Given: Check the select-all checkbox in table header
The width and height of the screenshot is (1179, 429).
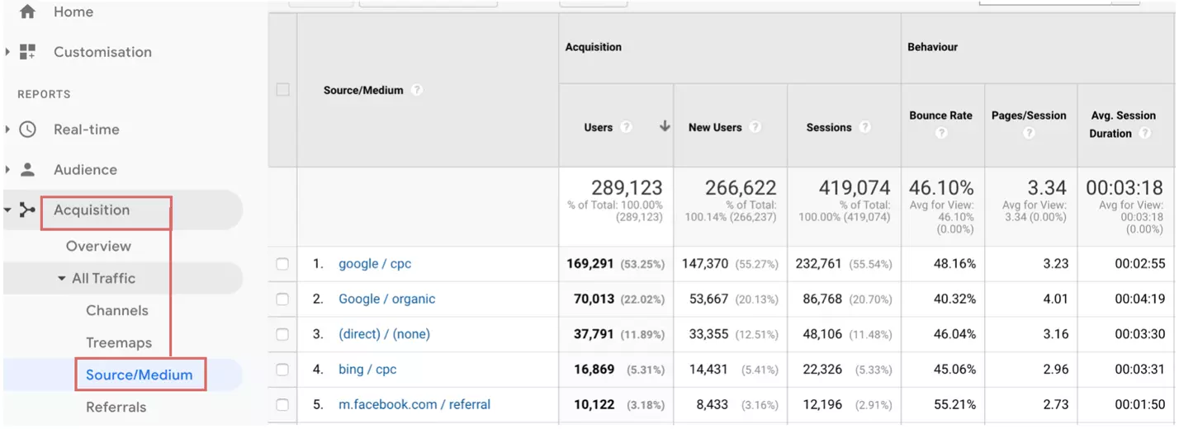Looking at the screenshot, I should point(282,90).
